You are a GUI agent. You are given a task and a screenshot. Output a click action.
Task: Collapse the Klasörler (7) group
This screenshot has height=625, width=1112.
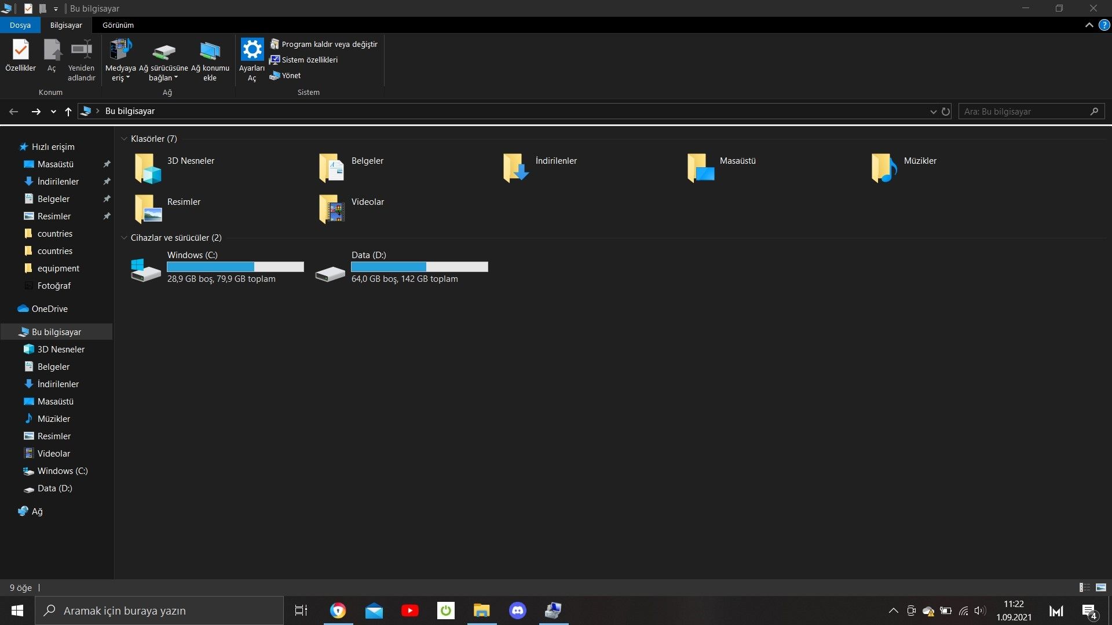(x=124, y=139)
